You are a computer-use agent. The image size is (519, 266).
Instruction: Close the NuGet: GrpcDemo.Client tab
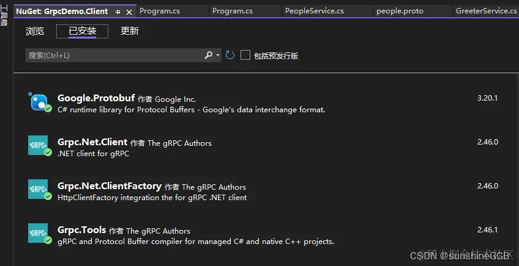[x=129, y=12]
